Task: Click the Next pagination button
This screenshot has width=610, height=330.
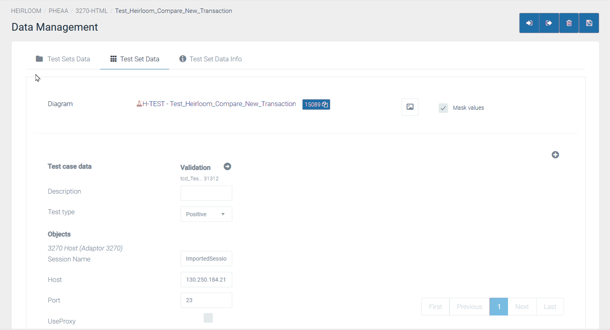Action: 522,307
